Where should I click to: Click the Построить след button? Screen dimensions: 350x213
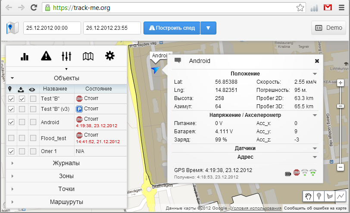pyautogui.click(x=172, y=28)
